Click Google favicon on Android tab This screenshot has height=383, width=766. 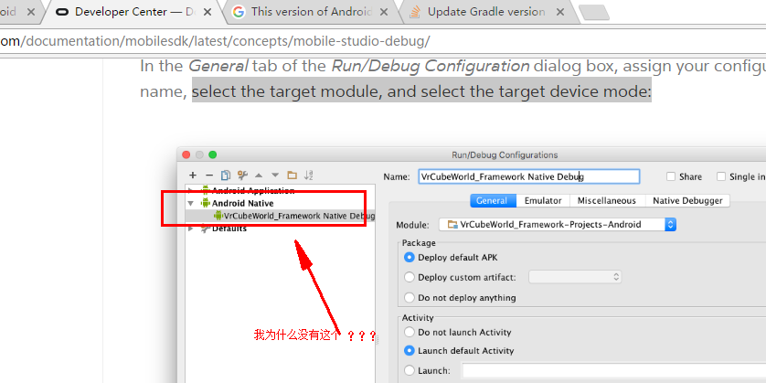tap(239, 12)
